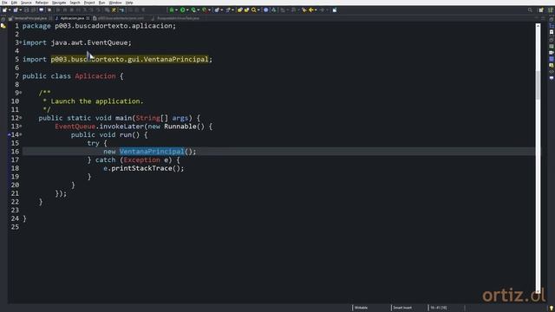Click the Aplicacion class name on line 7

pos(95,76)
